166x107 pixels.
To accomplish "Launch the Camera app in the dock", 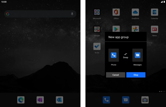I will pyautogui.click(x=145, y=100).
